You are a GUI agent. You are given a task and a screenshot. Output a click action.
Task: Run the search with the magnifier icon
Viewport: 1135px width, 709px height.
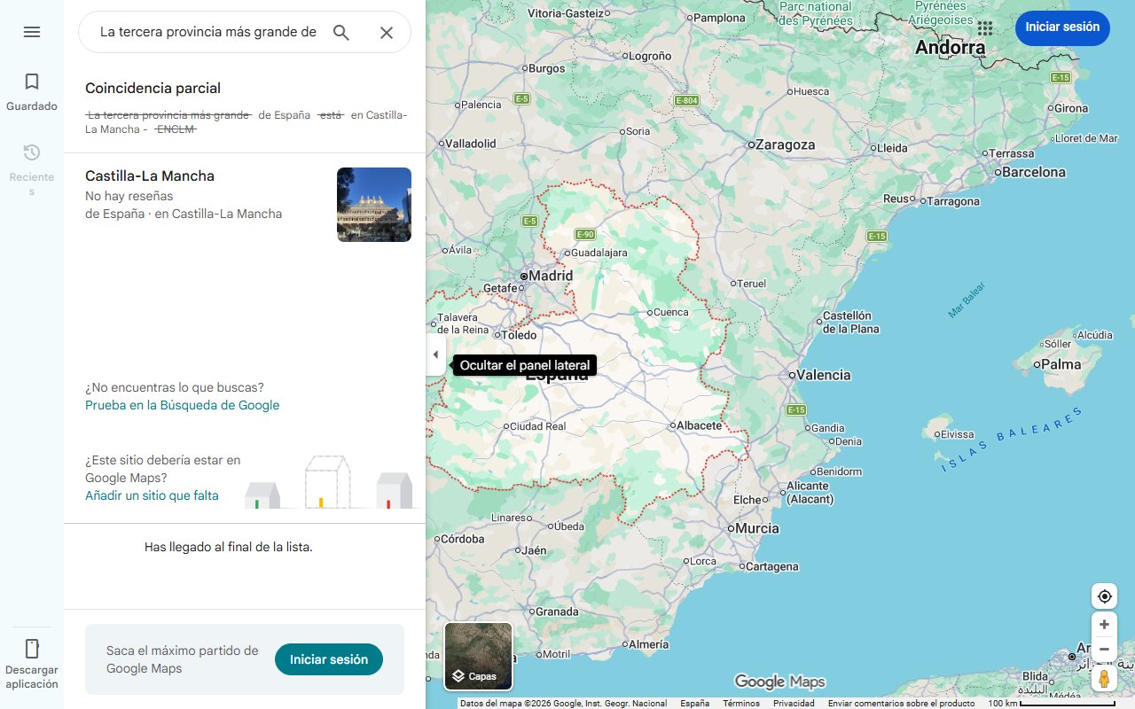pos(340,32)
